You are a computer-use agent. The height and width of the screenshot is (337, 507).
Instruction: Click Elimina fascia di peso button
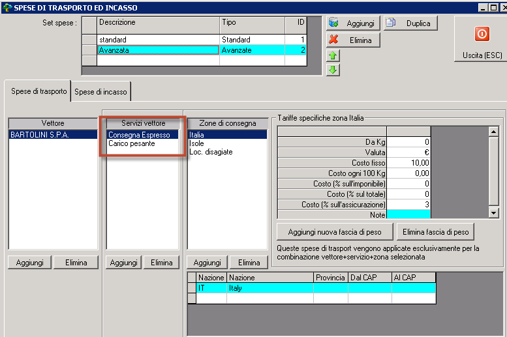click(435, 232)
